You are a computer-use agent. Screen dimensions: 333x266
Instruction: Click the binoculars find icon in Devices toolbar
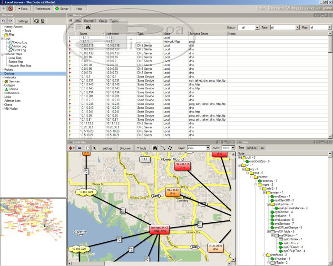(x=88, y=28)
